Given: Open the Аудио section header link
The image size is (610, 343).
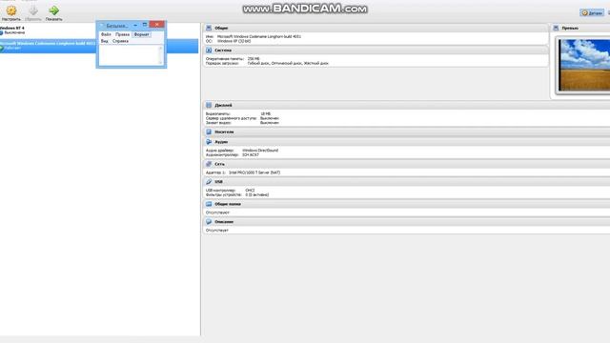Looking at the screenshot, I should [x=221, y=142].
